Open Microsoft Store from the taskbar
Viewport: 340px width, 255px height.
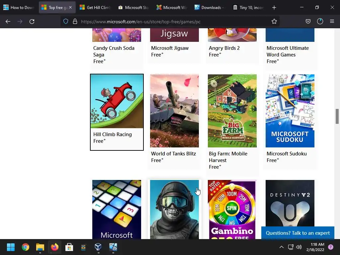(69, 247)
